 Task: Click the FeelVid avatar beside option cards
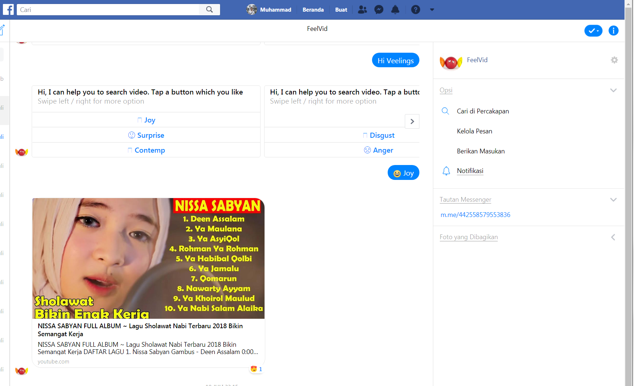tap(21, 152)
